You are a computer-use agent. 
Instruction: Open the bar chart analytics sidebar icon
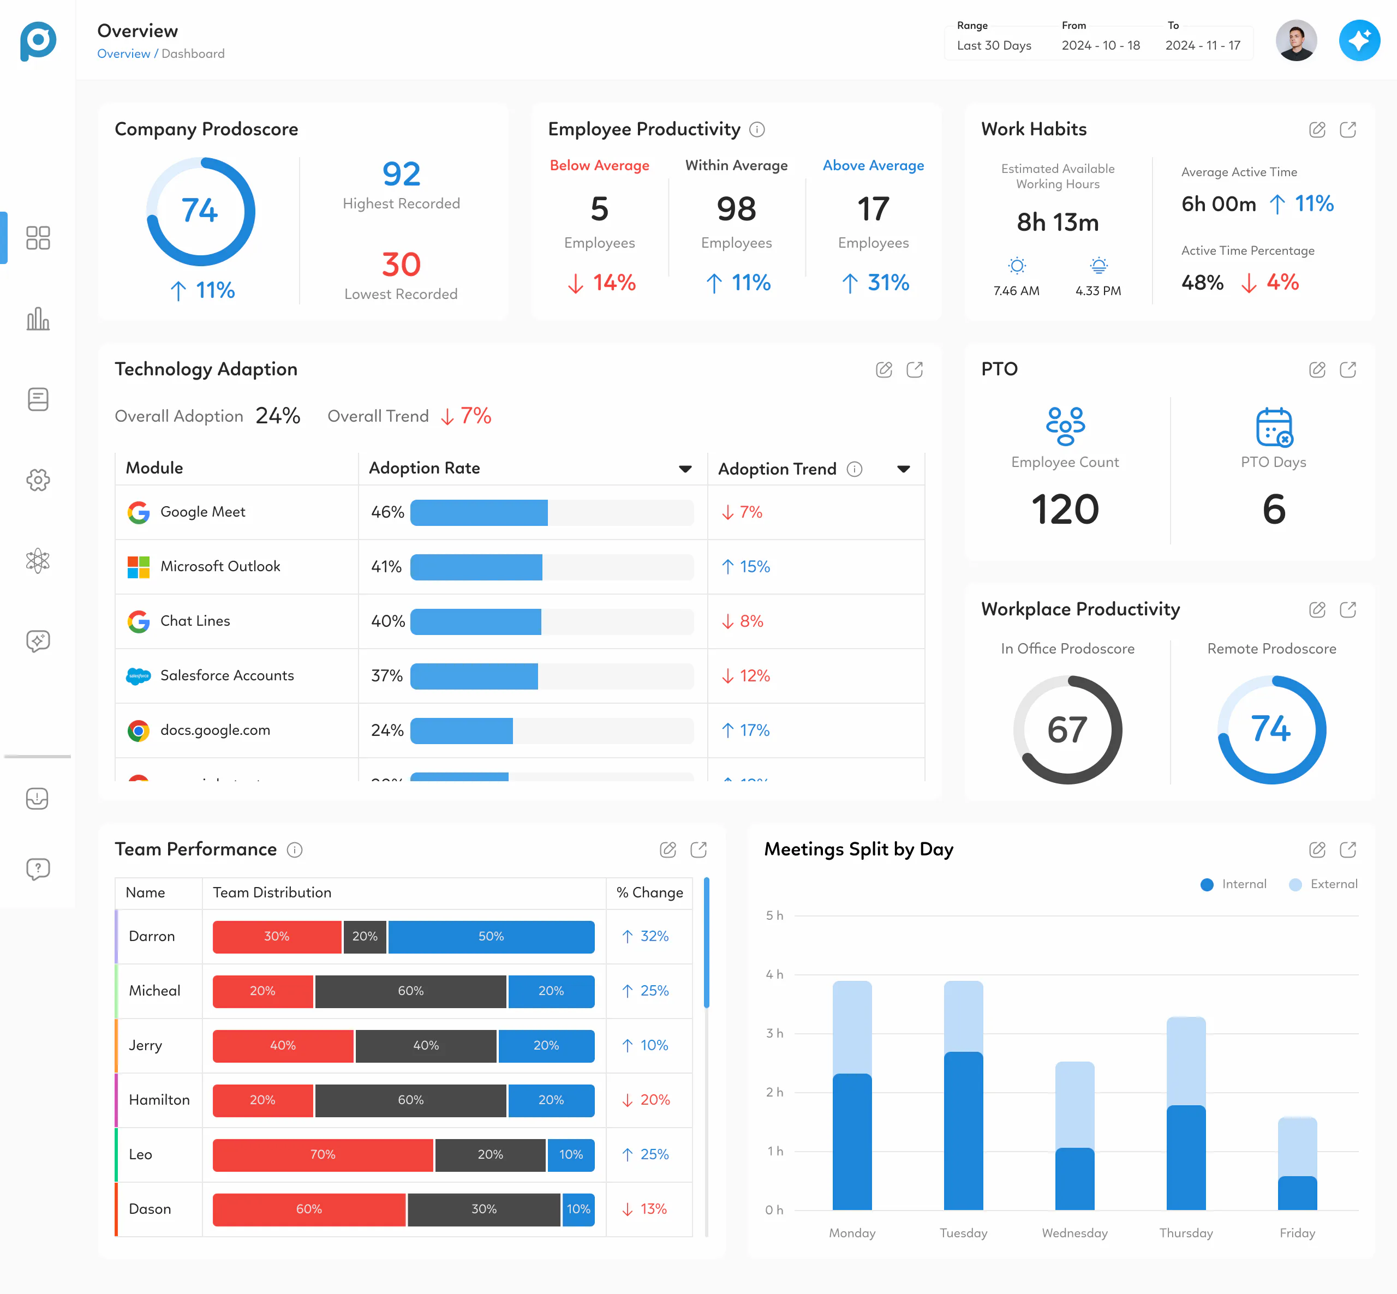coord(38,319)
